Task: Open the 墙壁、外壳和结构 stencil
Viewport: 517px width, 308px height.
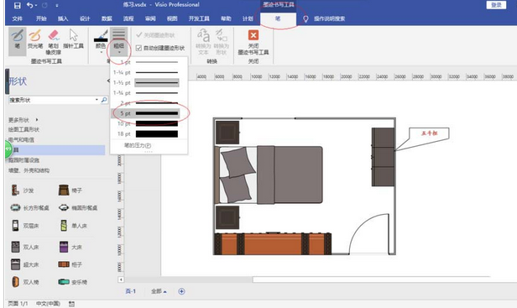Action: (29, 170)
